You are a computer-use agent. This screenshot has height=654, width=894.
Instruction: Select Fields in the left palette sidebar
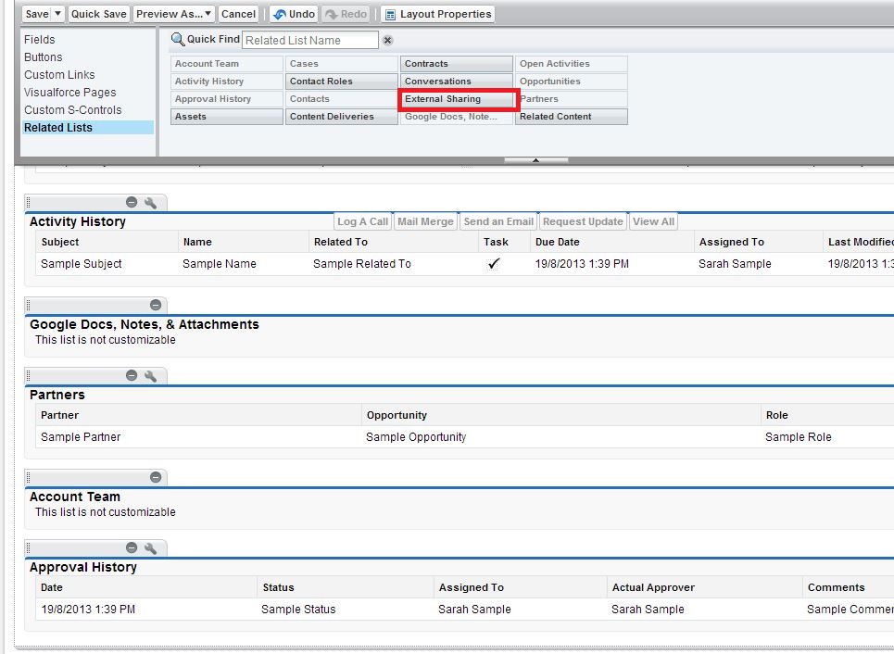(39, 39)
